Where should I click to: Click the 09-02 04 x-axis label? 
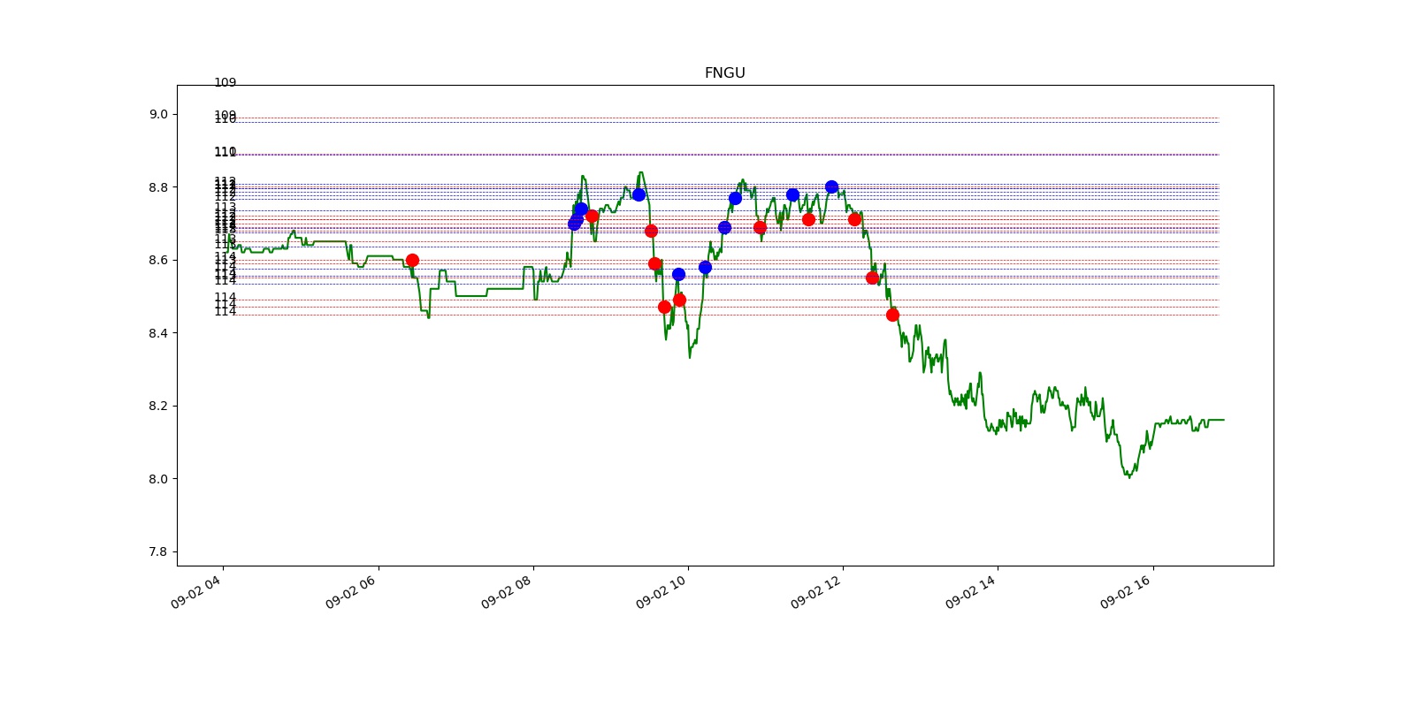click(x=195, y=592)
